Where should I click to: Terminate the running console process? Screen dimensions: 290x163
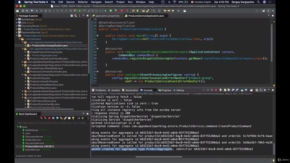216,90
